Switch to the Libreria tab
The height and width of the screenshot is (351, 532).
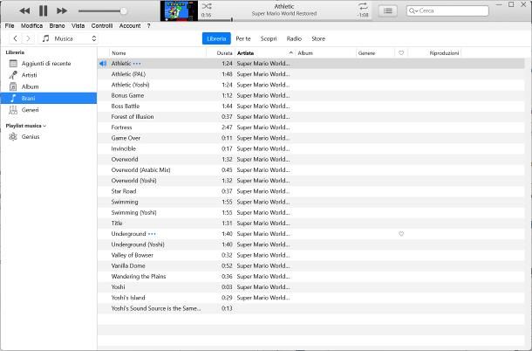pyautogui.click(x=216, y=38)
